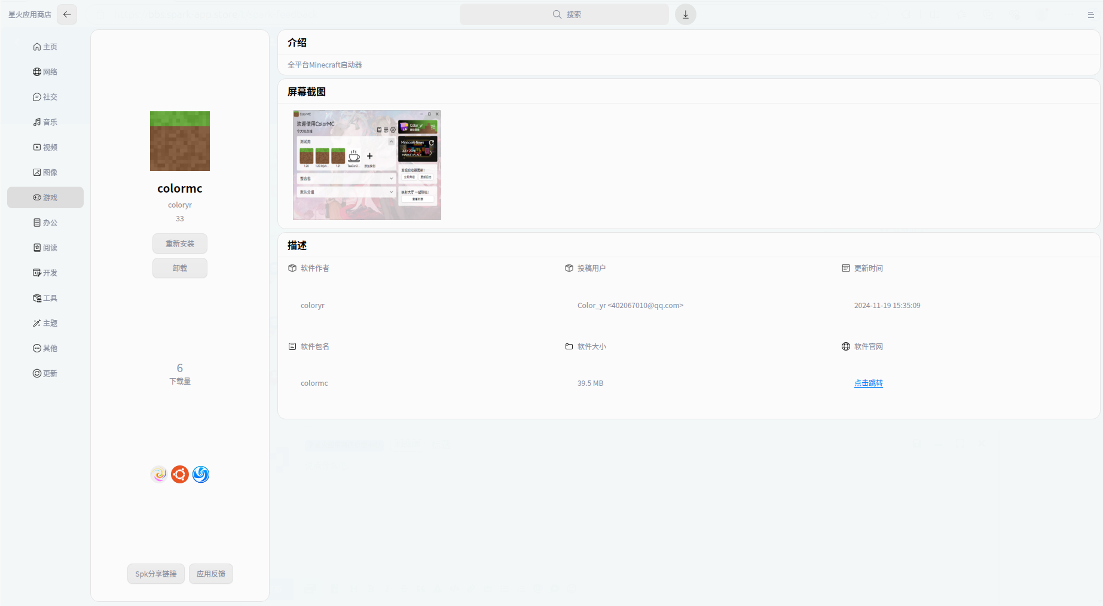Open the 点击跳转 website link
Screen dimensions: 1103x606
tap(869, 383)
